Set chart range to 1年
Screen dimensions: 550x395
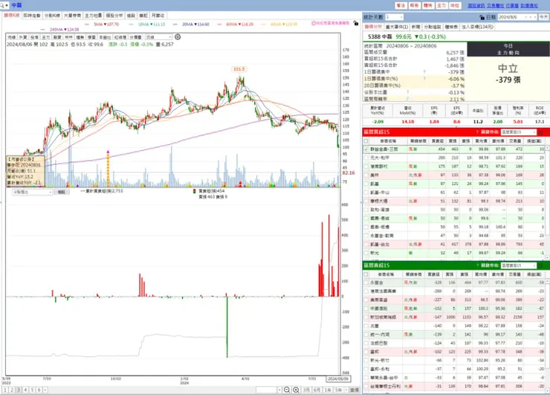pos(328,390)
